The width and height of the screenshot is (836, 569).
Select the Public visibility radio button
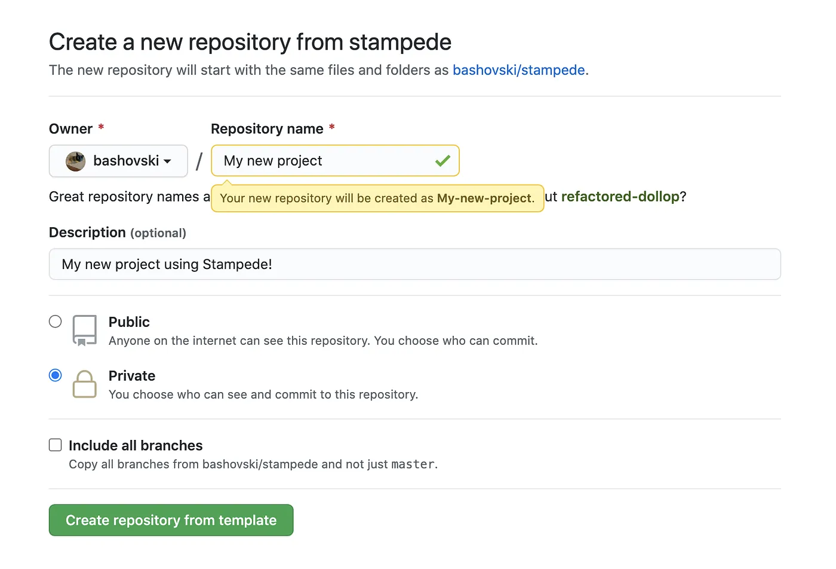[x=56, y=322]
